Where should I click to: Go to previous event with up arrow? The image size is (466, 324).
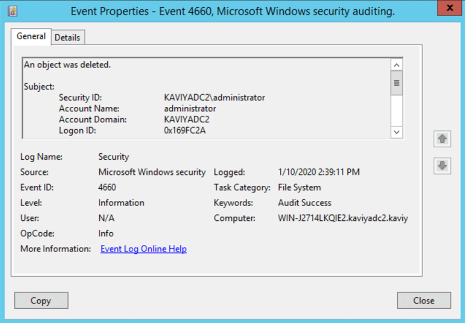(x=442, y=139)
